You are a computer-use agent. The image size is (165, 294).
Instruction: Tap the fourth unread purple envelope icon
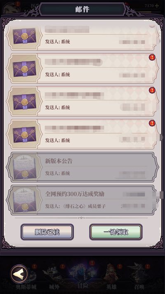24,135
